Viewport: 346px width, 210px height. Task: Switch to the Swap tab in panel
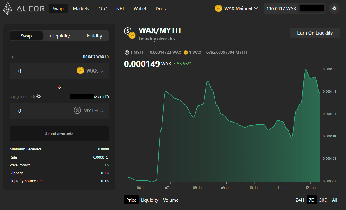[26, 36]
